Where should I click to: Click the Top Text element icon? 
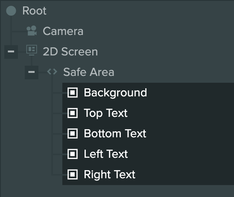[x=73, y=113]
